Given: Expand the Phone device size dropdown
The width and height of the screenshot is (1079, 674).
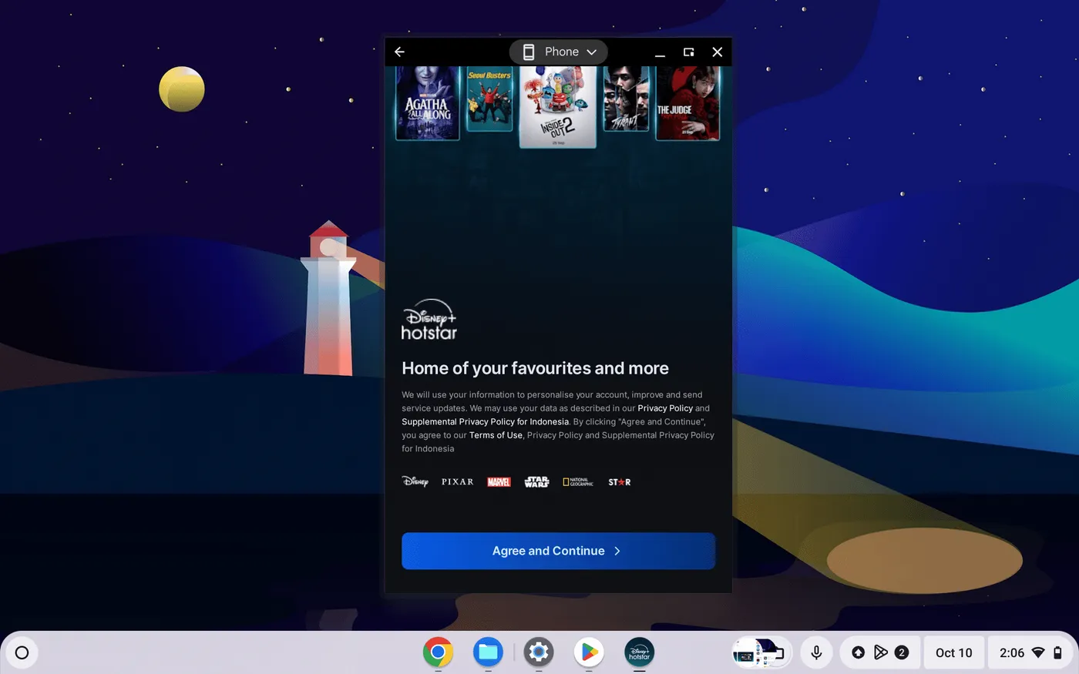Looking at the screenshot, I should click(x=559, y=52).
